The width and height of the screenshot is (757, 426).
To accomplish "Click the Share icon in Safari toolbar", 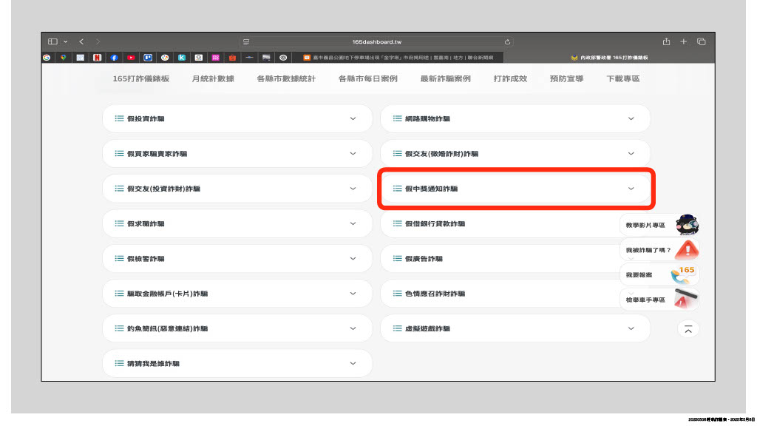I will 666,41.
